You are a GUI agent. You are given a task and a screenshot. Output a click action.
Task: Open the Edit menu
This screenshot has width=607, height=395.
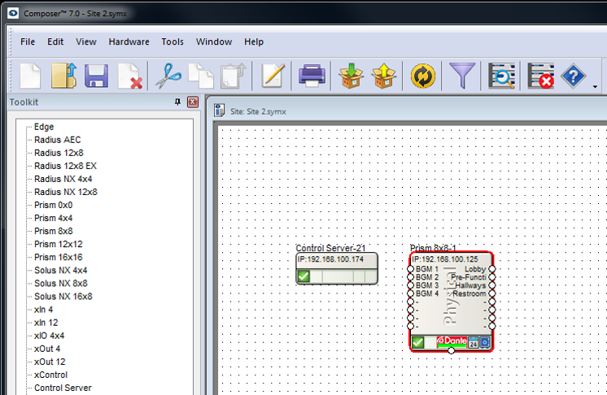point(55,41)
